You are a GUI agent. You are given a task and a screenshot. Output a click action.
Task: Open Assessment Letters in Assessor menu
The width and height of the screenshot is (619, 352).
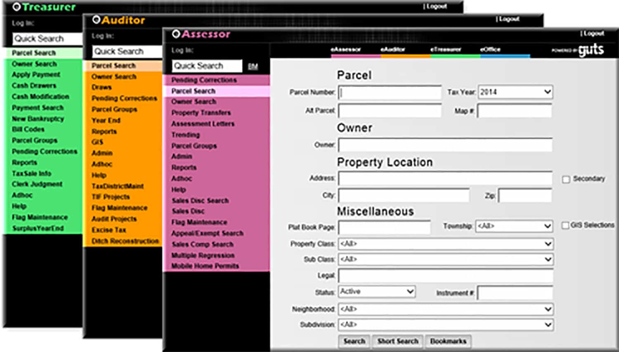[x=203, y=124]
